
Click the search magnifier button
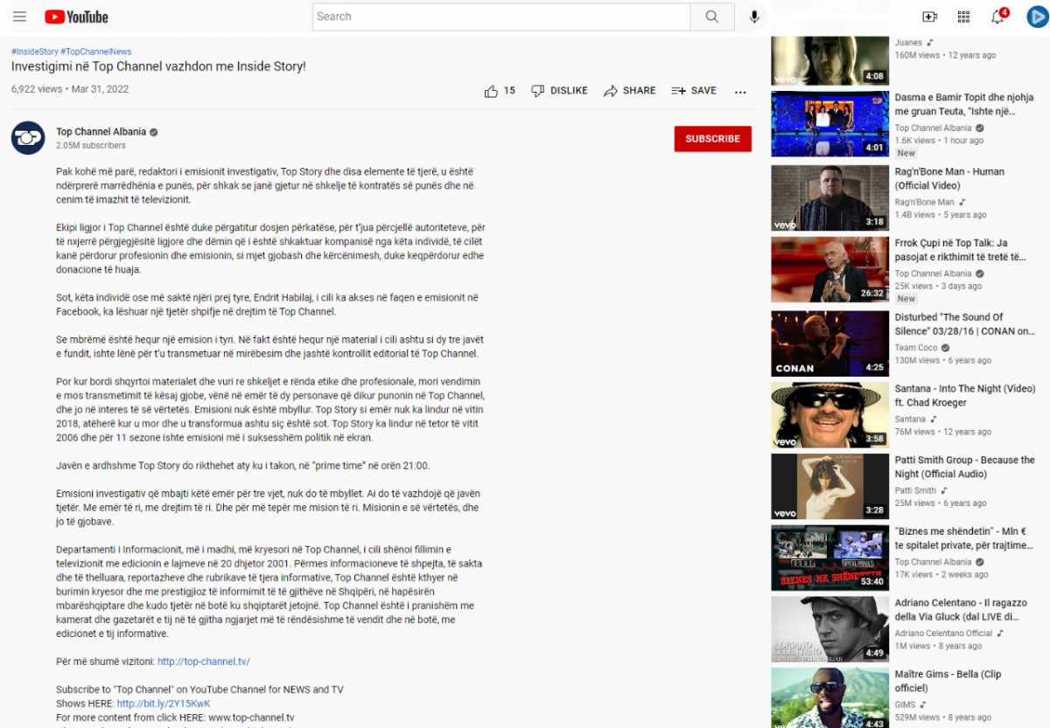[712, 17]
